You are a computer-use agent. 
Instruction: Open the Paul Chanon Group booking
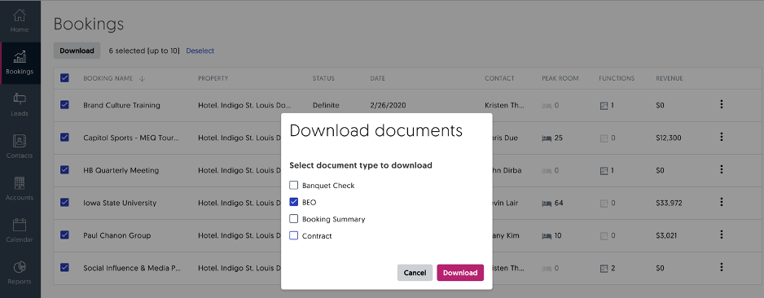(x=117, y=235)
